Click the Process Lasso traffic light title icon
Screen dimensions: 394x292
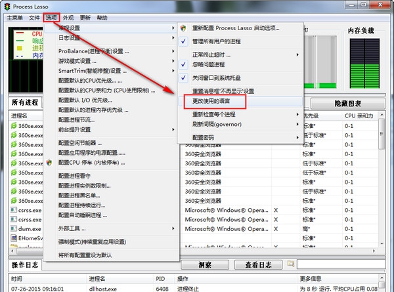(7, 7)
